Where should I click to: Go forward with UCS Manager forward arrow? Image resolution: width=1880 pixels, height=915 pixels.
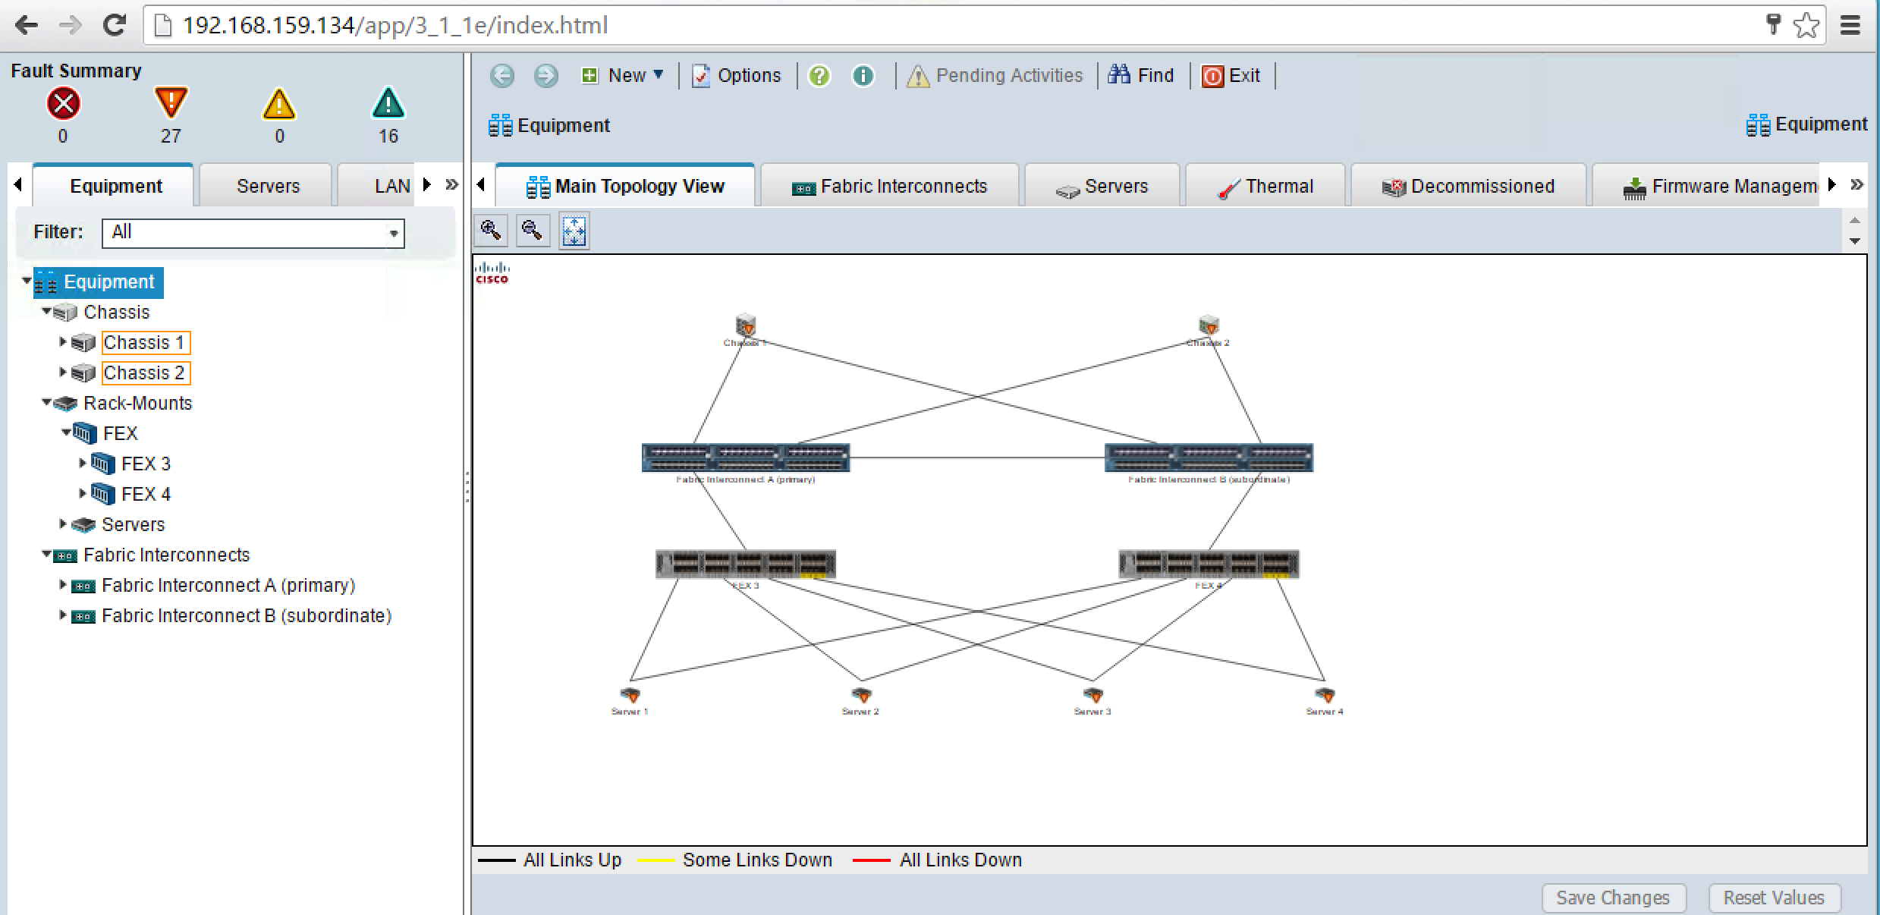pos(546,76)
